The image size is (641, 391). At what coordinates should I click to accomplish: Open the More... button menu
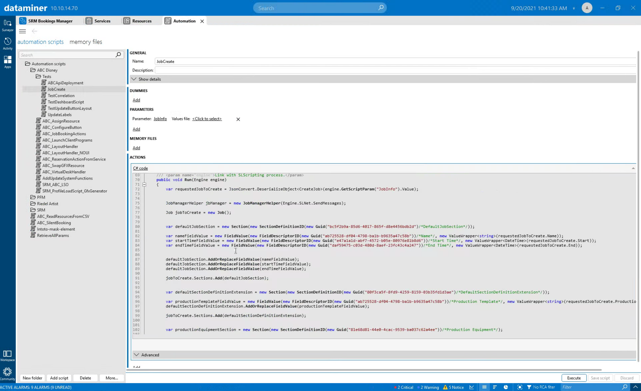point(112,378)
